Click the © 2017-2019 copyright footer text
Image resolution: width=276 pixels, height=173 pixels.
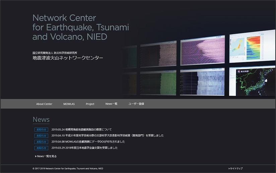pyautogui.click(x=68, y=168)
